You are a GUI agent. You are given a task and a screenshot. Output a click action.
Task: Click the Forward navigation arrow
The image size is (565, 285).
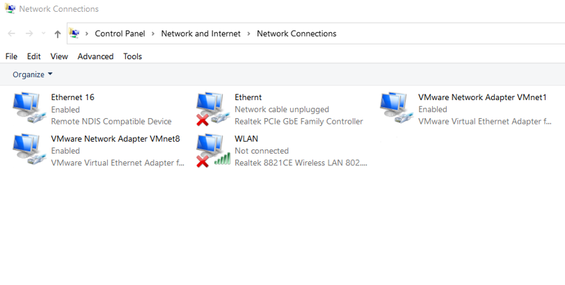(29, 33)
